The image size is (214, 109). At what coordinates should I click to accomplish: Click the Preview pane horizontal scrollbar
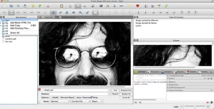pyautogui.click(x=165, y=67)
